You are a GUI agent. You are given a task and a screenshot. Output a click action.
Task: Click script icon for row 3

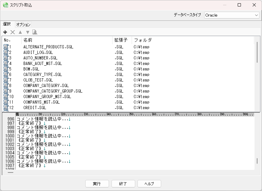[x=6, y=58]
